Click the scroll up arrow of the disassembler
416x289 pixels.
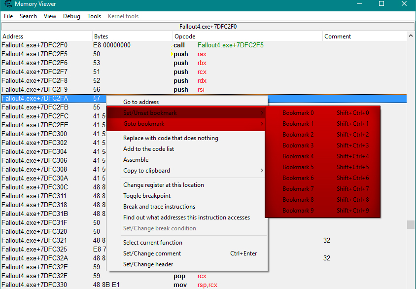[x=411, y=36]
